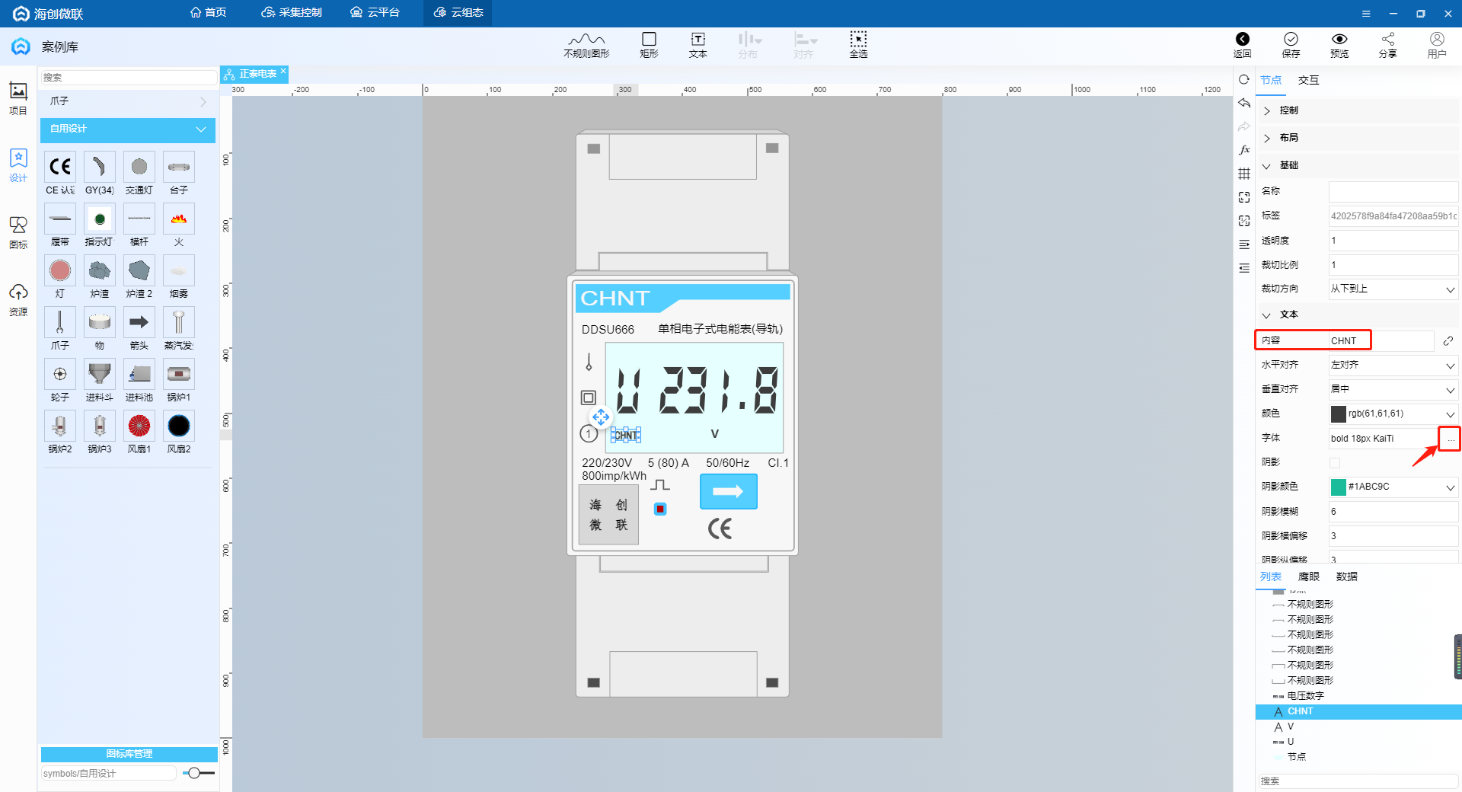This screenshot has height=792, width=1462.
Task: Click the 透明度 opacity field
Action: click(x=1393, y=240)
